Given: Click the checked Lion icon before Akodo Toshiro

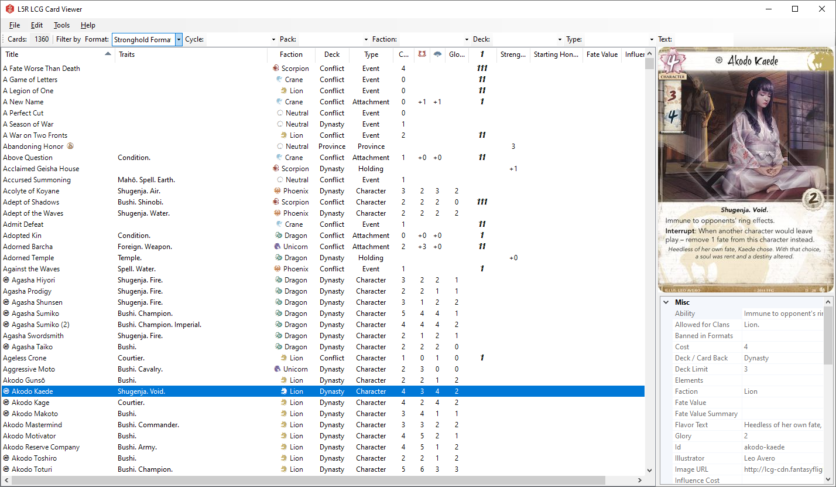Looking at the screenshot, I should pos(5,458).
